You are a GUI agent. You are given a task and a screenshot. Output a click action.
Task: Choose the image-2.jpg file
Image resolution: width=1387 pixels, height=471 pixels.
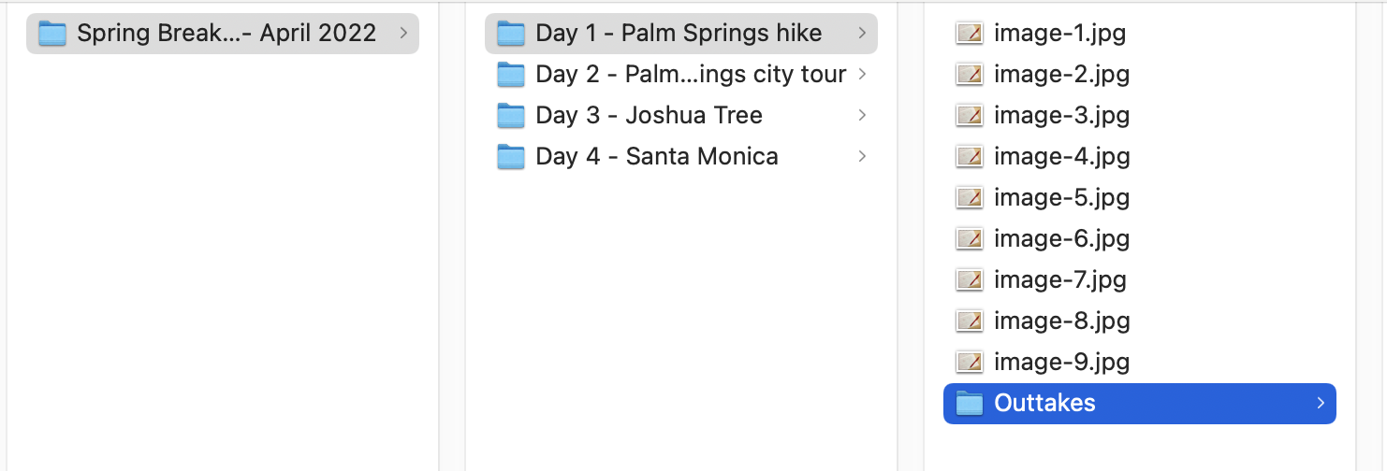point(1140,74)
